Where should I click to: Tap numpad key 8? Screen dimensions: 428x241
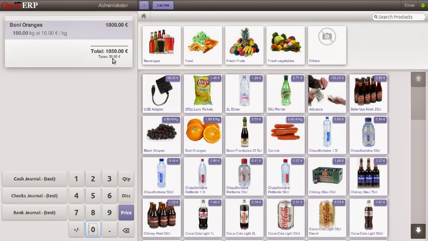(x=93, y=213)
